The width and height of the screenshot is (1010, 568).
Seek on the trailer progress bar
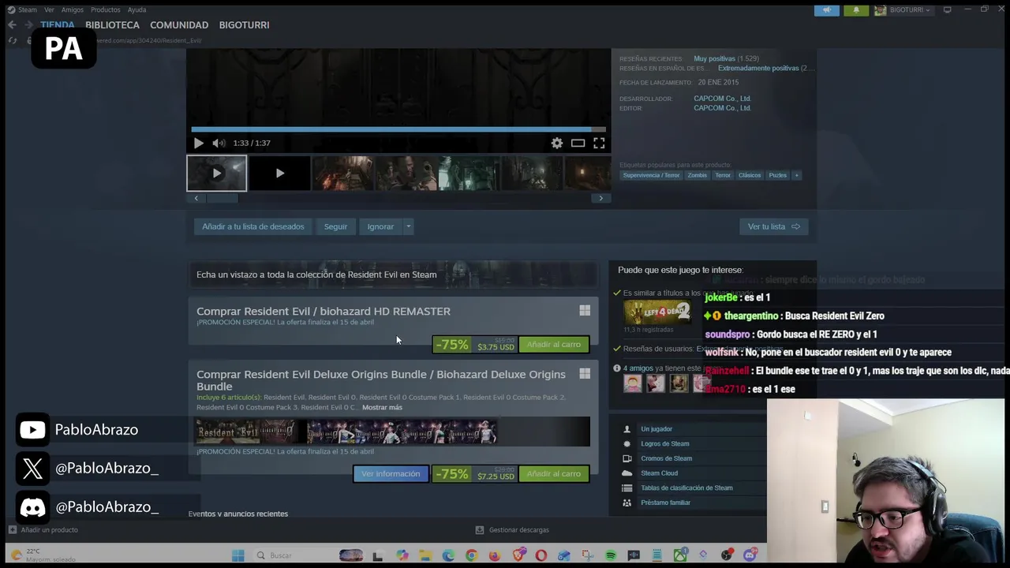point(398,129)
